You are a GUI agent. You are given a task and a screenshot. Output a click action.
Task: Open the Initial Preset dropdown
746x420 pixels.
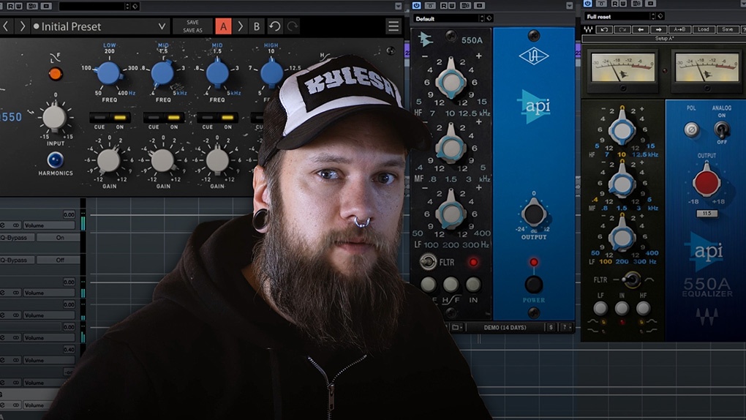(100, 26)
